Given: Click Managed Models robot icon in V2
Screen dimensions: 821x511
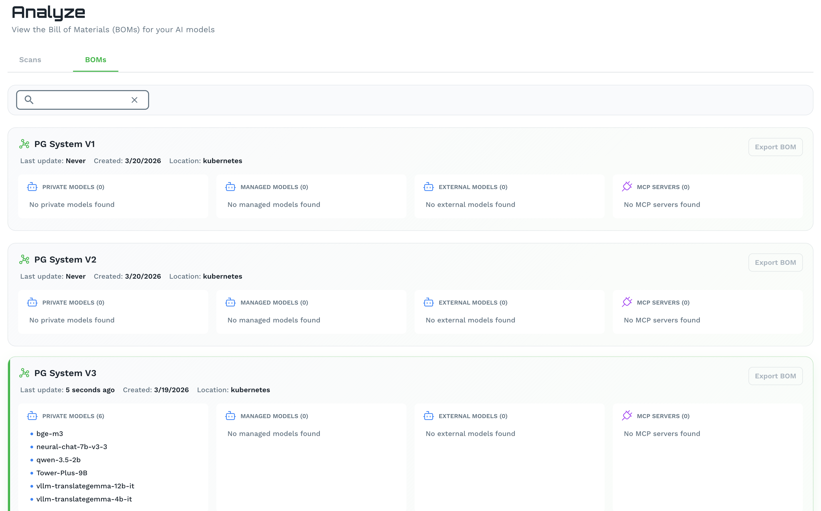Looking at the screenshot, I should [x=230, y=303].
